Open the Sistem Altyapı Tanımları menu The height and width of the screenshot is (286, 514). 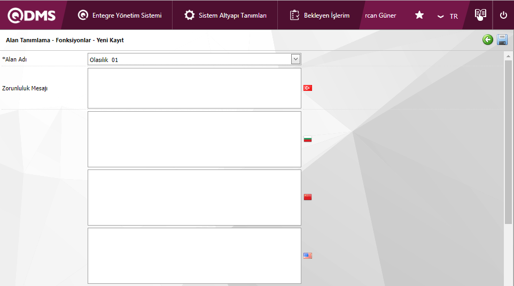[x=225, y=16]
